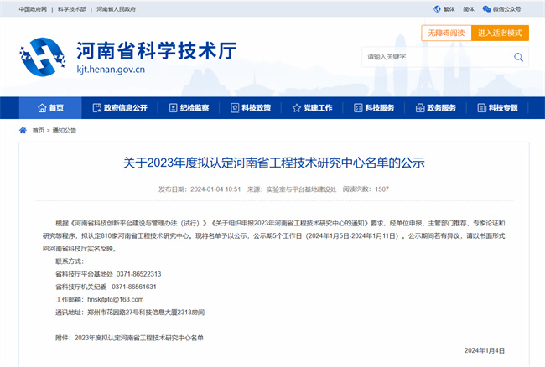Click the keyword search input field
Viewport: 545px width, 367px height.
(x=433, y=57)
